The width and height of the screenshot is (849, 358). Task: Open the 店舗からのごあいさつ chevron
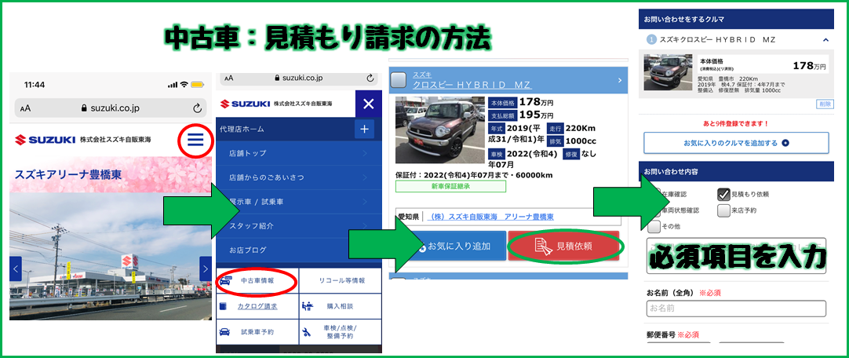tap(365, 177)
